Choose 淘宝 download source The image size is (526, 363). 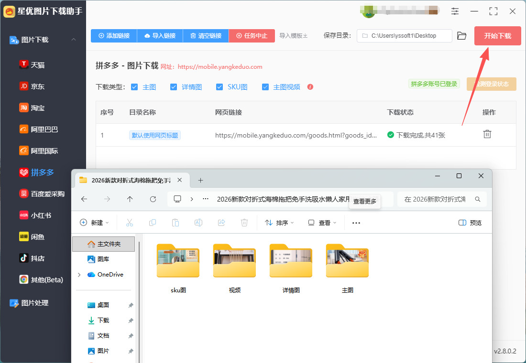(x=32, y=107)
